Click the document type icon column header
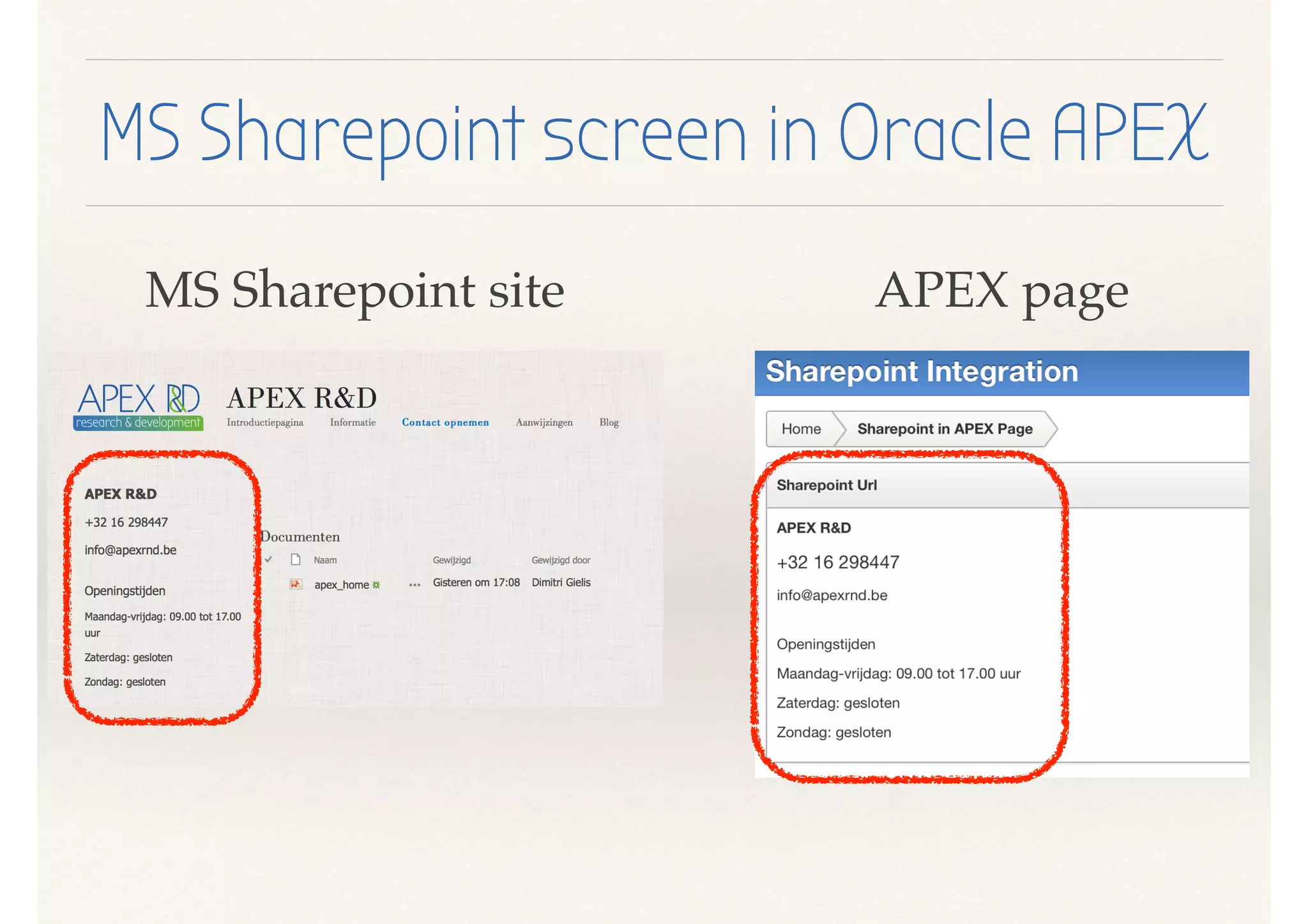Viewport: 1308px width, 924px height. pos(296,559)
